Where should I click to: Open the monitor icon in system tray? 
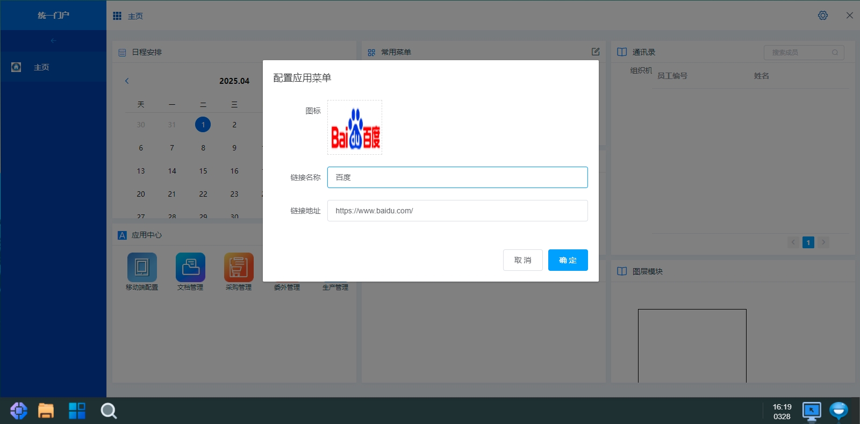pyautogui.click(x=812, y=411)
